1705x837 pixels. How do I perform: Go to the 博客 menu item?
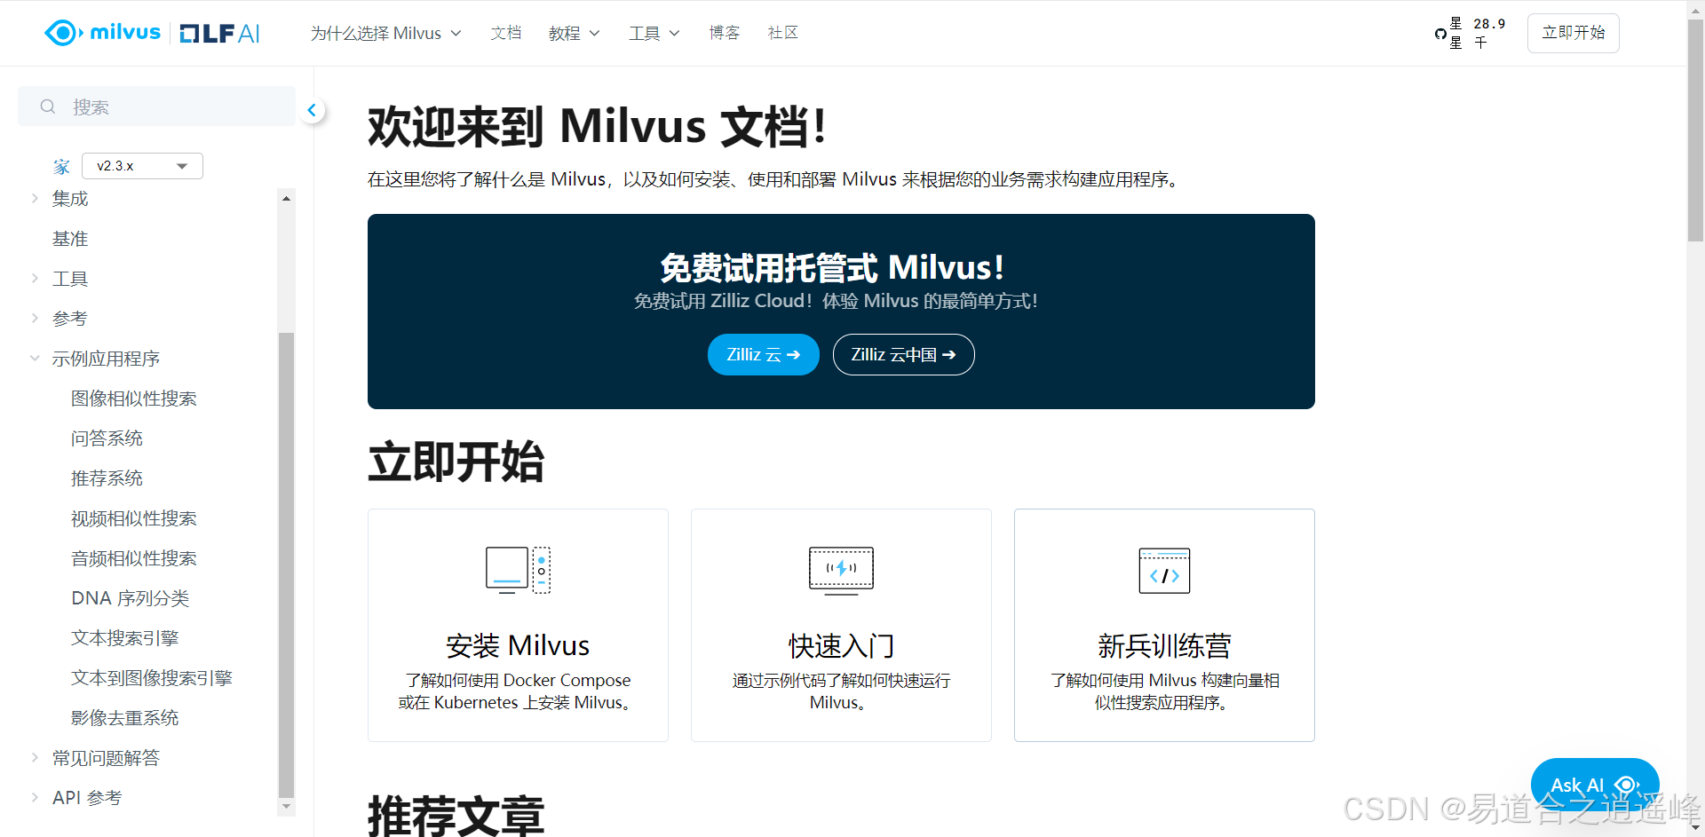[x=724, y=33]
